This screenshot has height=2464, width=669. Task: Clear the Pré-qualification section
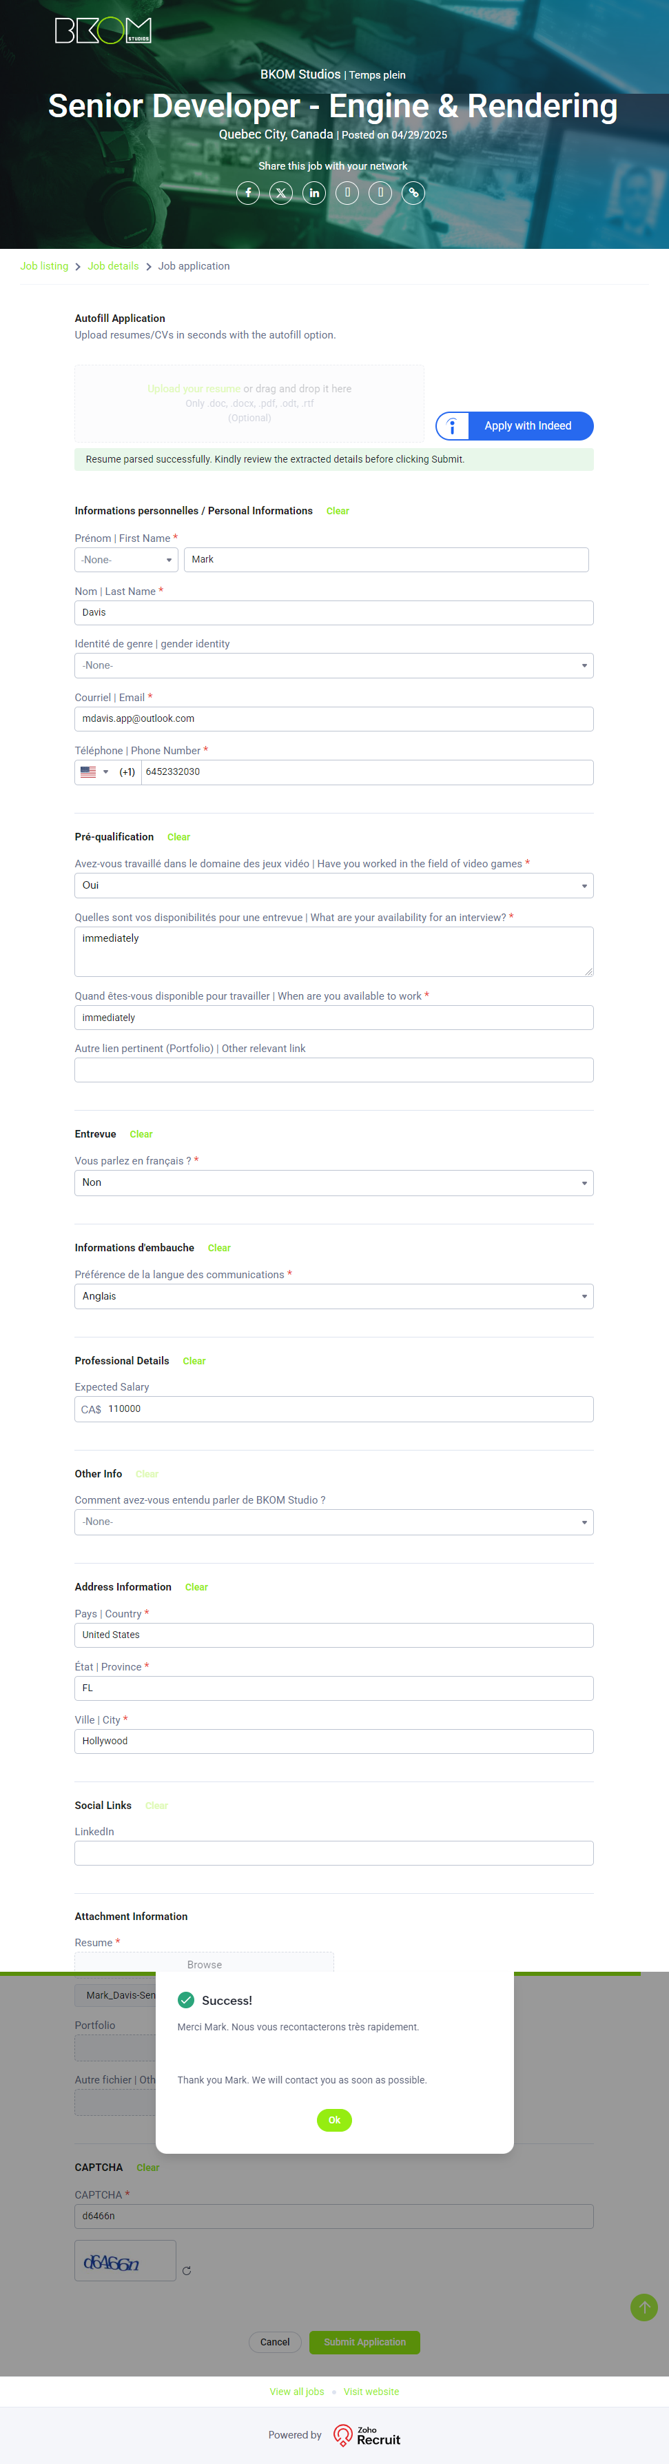[x=178, y=837]
